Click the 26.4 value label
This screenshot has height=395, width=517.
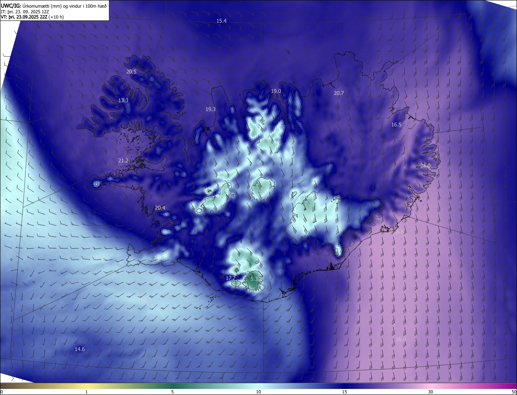tap(400, 339)
